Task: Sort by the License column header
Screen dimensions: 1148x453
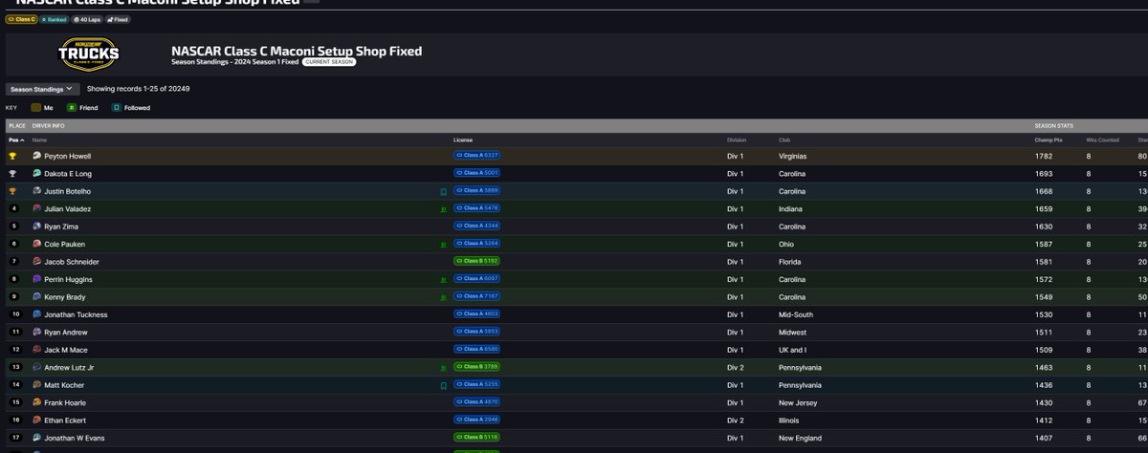Action: 463,140
